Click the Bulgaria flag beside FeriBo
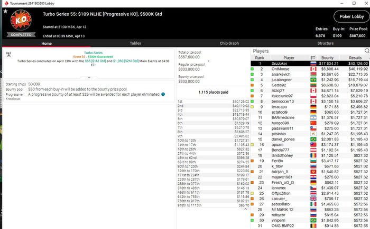 click(313, 161)
